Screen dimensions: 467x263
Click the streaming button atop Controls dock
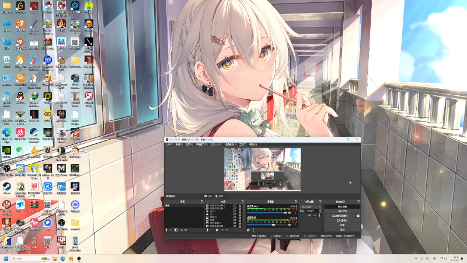(342, 207)
